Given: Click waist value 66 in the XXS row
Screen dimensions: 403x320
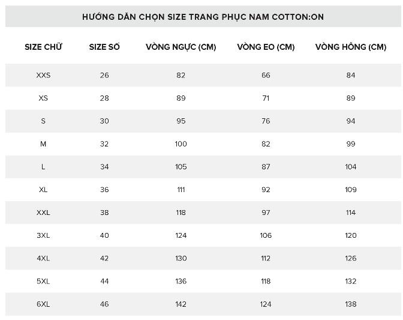Looking at the screenshot, I should pos(266,76).
